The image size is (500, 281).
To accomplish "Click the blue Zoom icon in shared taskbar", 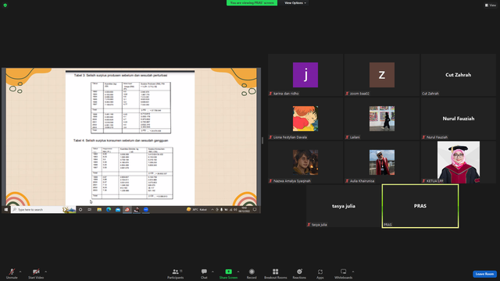I will tap(146, 210).
